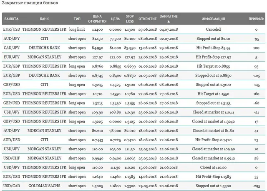This screenshot has width=267, height=191.
Task: Select 'Hit Profit-Stop 0.7420' cell
Action: tap(213, 140)
